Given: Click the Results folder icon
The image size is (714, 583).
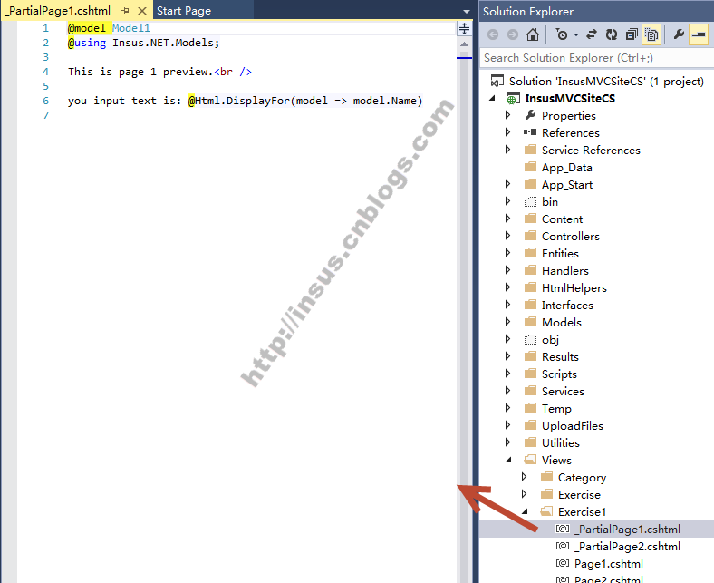Looking at the screenshot, I should [x=530, y=356].
